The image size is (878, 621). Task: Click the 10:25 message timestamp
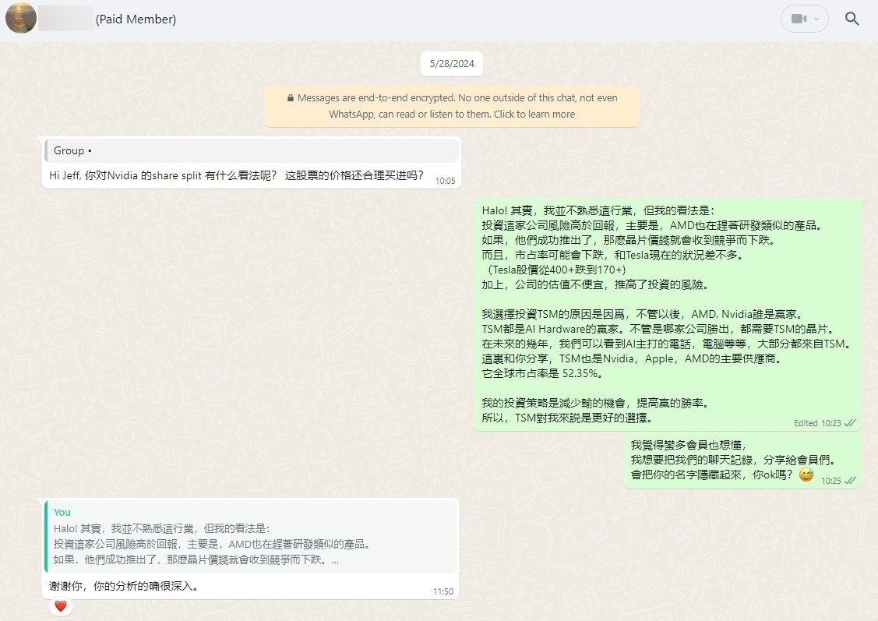pyautogui.click(x=831, y=481)
